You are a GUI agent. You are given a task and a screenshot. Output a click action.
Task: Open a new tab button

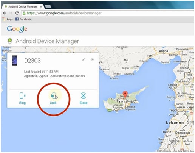48,7
